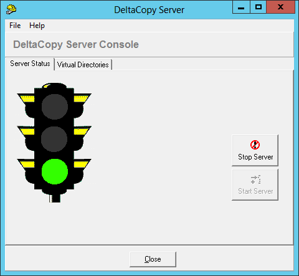Image resolution: width=299 pixels, height=276 pixels.
Task: Stop the server using Stop Server button
Action: point(255,150)
